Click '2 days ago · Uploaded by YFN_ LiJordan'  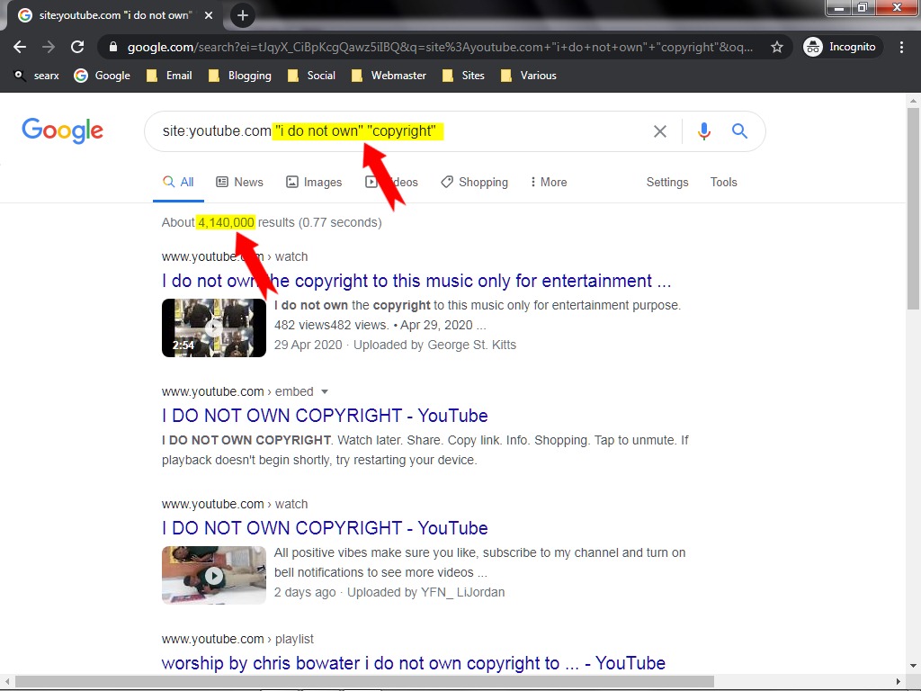click(389, 592)
